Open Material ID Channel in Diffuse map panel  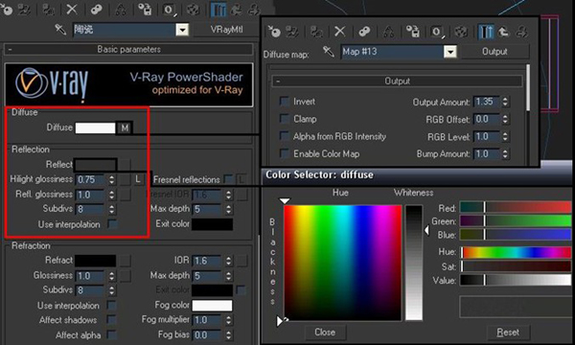(437, 32)
